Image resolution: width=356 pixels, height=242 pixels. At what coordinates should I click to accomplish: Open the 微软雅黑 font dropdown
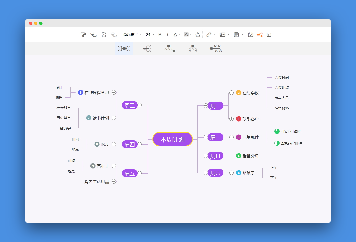coord(133,35)
